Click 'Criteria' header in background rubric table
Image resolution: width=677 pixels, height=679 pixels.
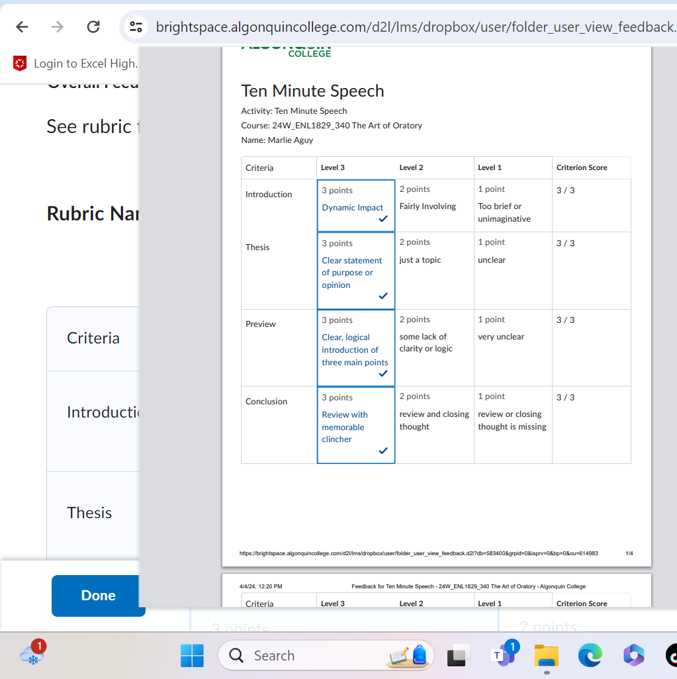pos(93,338)
